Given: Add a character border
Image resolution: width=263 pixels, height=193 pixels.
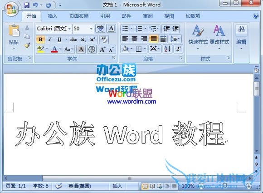Looking at the screenshot, I should tap(112, 29).
